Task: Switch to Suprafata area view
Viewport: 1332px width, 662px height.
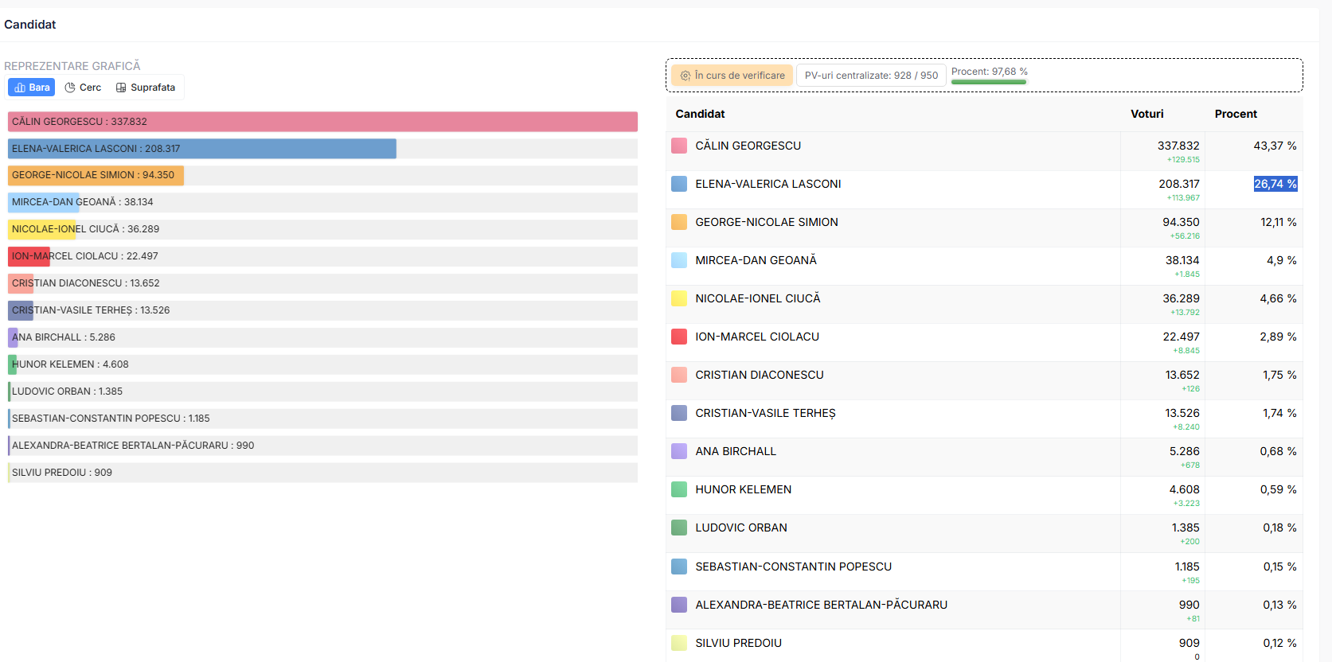Action: click(146, 88)
